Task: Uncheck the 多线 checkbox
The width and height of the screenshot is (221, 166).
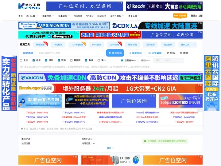Action: 86,61
